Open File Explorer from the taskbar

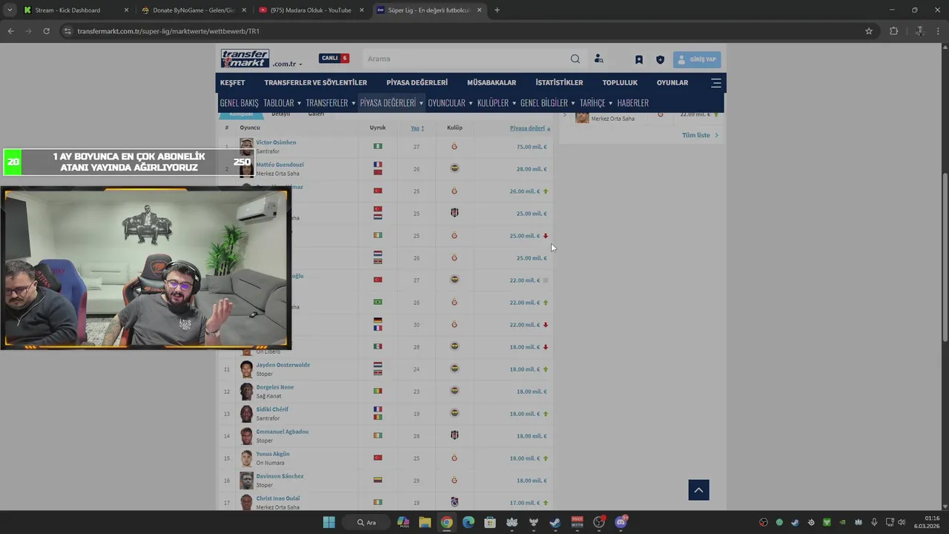425,522
